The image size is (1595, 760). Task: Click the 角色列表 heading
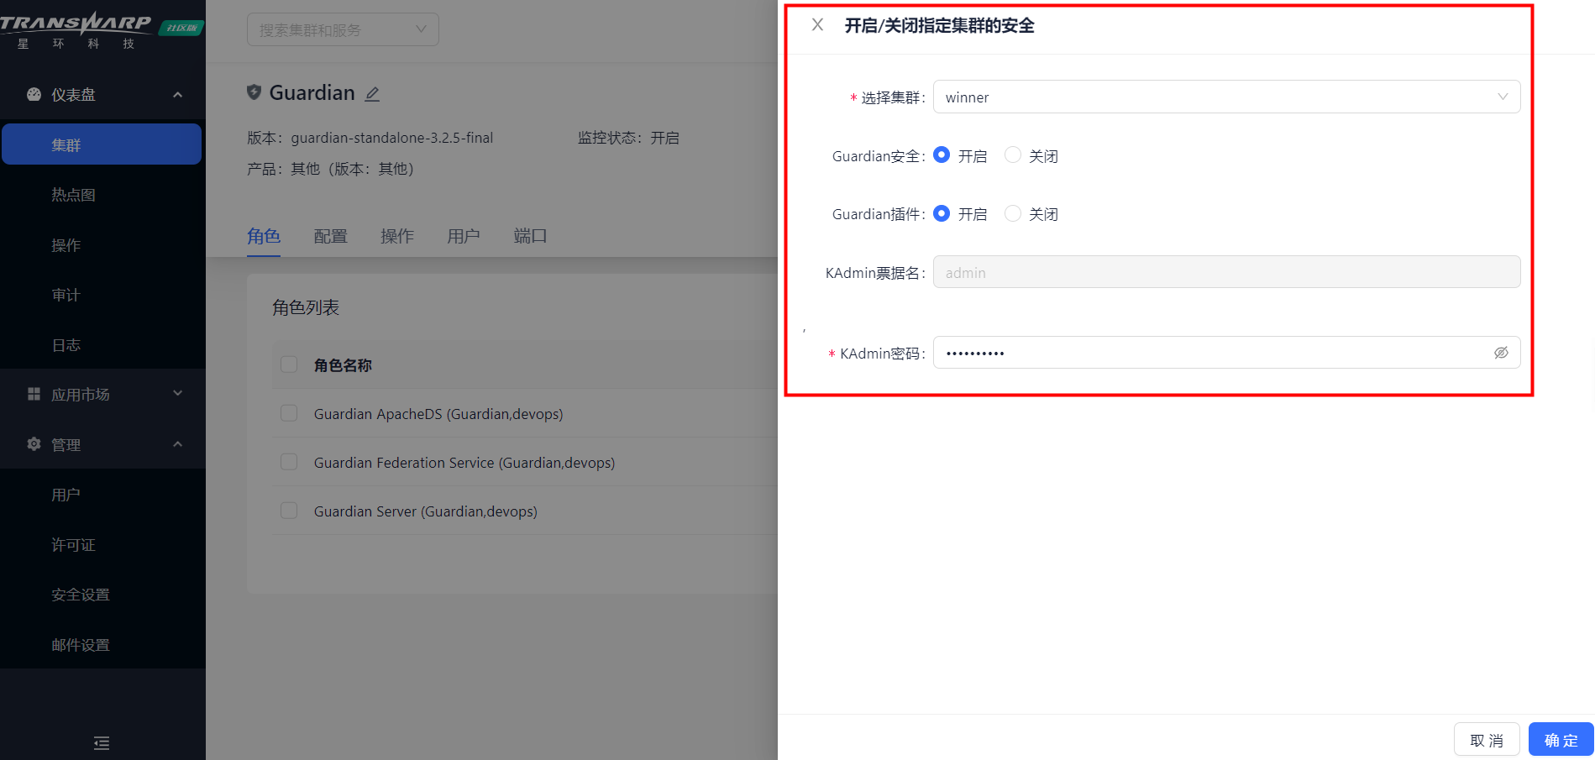[x=306, y=307]
